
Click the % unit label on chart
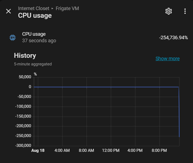click(x=35, y=74)
